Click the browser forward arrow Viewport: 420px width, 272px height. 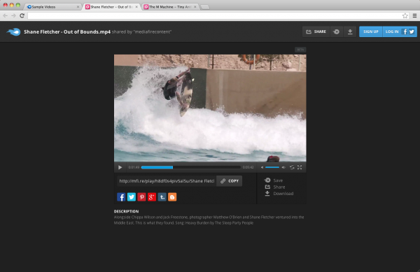[13, 16]
